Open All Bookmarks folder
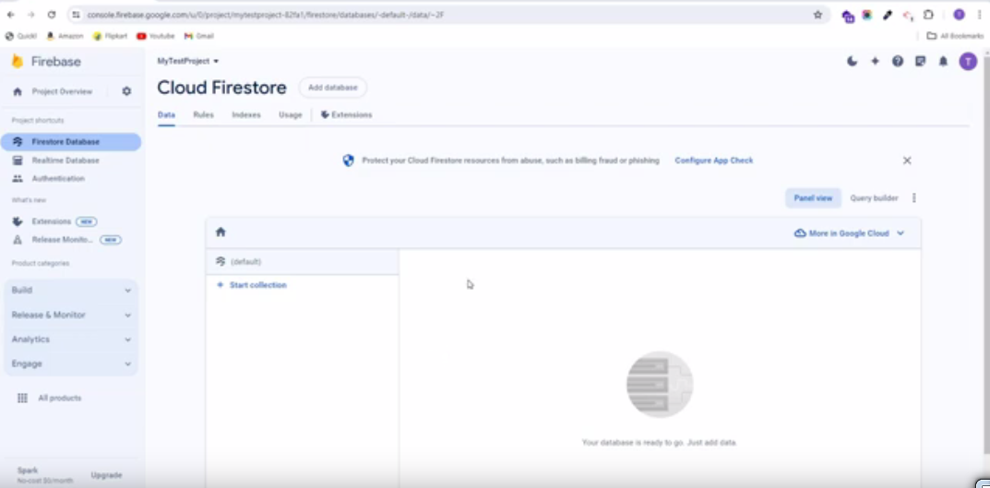Screen dimensions: 990x488 [955, 36]
